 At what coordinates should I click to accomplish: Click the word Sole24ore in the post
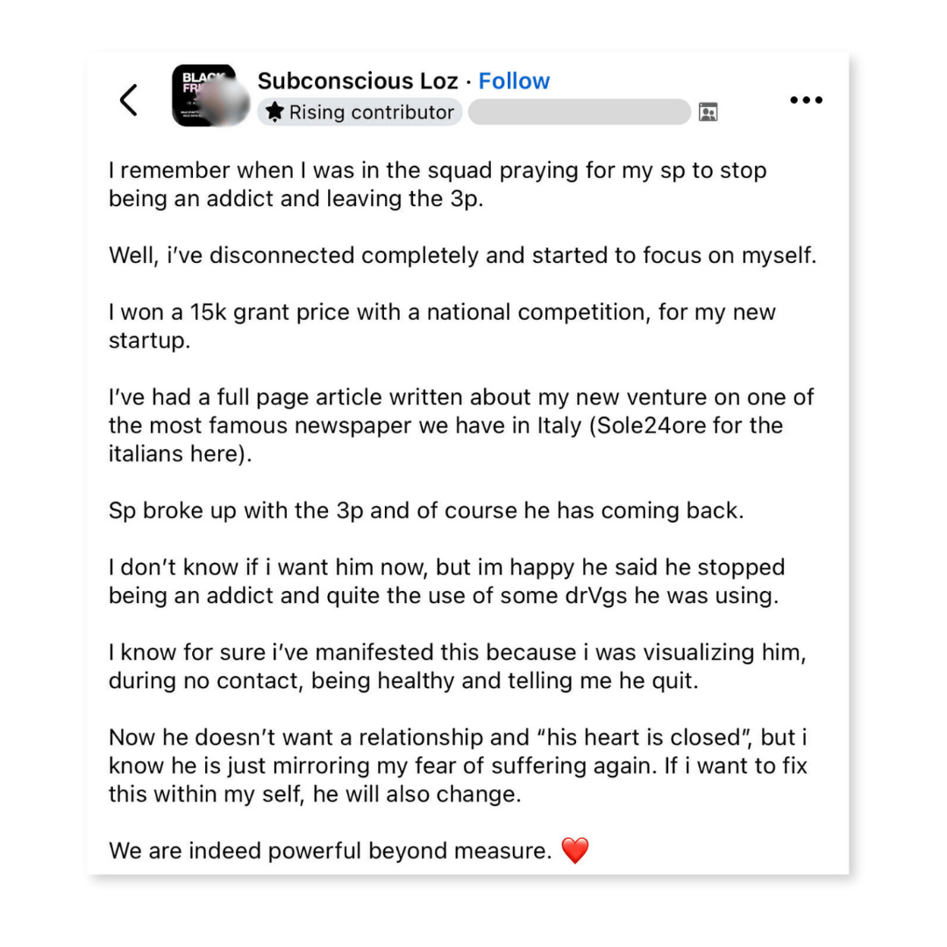pyautogui.click(x=648, y=426)
